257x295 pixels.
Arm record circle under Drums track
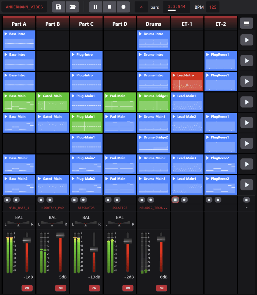pyautogui.click(x=151, y=200)
